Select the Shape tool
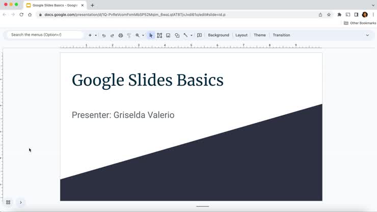The image size is (377, 212). 177,35
